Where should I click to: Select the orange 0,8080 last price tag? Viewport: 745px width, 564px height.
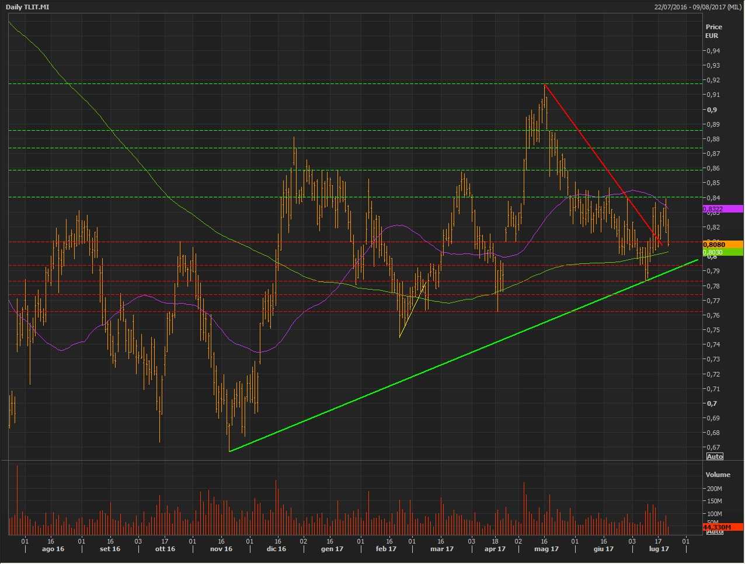[723, 245]
